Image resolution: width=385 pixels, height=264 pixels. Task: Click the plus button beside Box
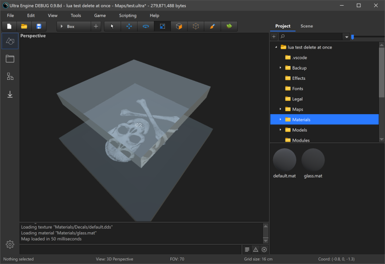[x=96, y=26]
